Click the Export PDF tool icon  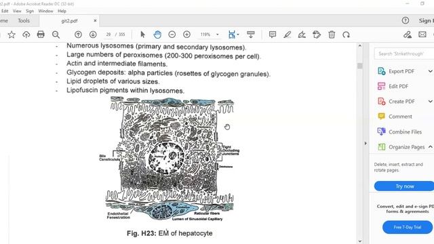pyautogui.click(x=382, y=71)
